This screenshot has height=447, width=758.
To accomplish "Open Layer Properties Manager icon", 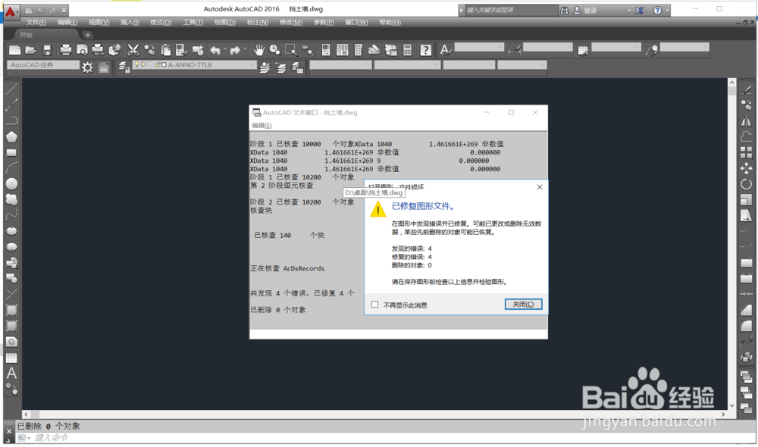I will coord(124,67).
